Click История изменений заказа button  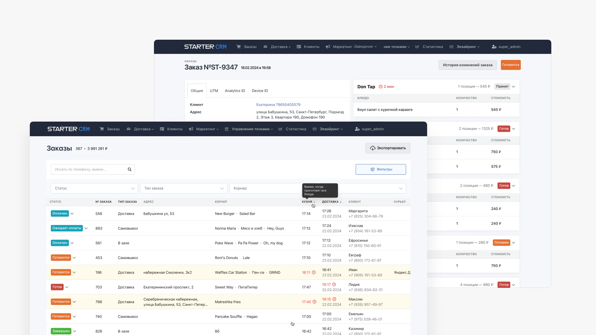click(467, 65)
